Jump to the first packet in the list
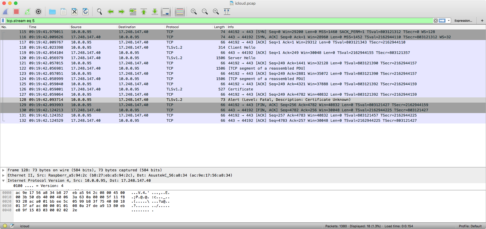Image resolution: width=486 pixels, height=229 pixels. (x=144, y=12)
